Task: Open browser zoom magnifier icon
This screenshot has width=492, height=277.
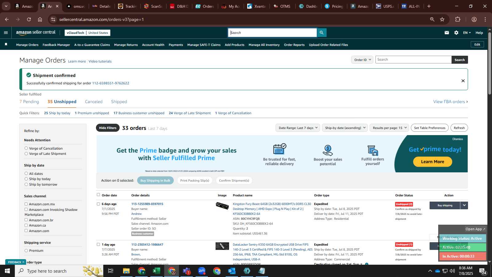Action: tap(432, 19)
